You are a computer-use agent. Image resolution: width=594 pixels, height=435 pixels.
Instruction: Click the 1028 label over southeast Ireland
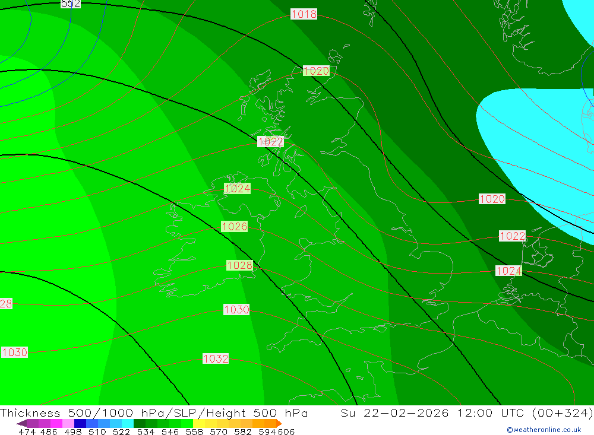pos(239,265)
